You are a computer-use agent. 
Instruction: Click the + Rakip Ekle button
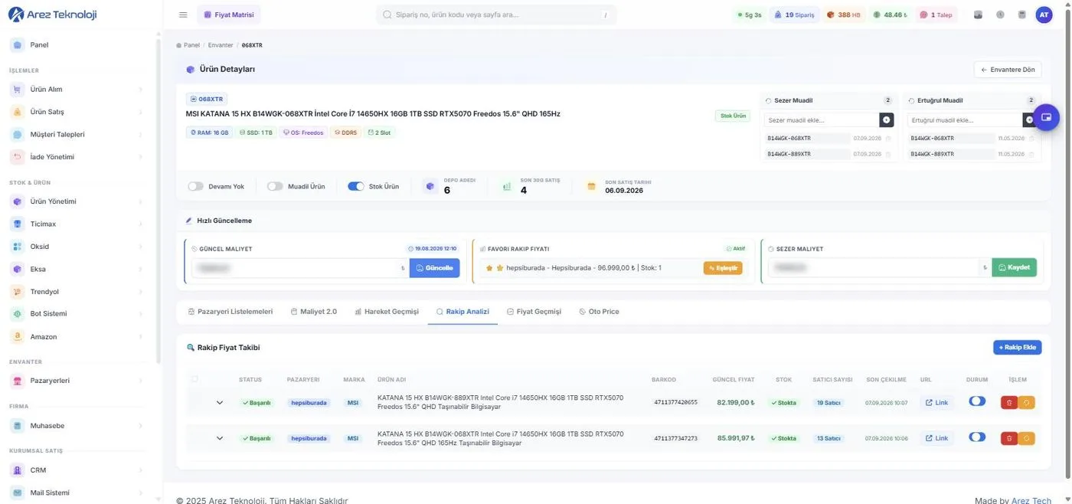click(1018, 348)
